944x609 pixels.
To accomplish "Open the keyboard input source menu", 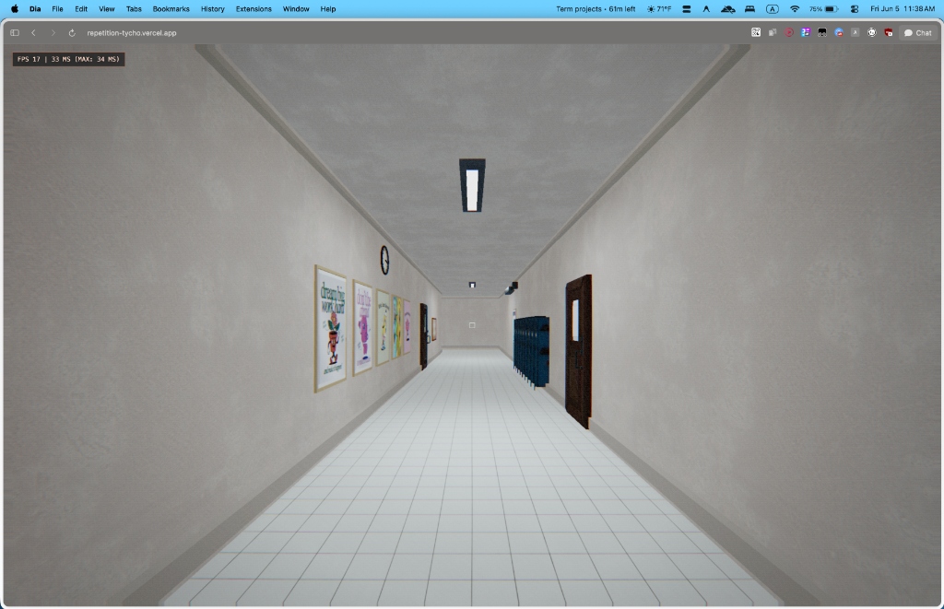I will 773,9.
